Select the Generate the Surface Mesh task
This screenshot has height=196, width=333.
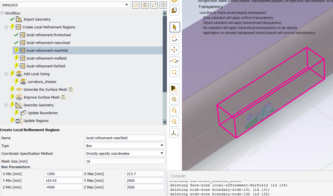click(45, 89)
